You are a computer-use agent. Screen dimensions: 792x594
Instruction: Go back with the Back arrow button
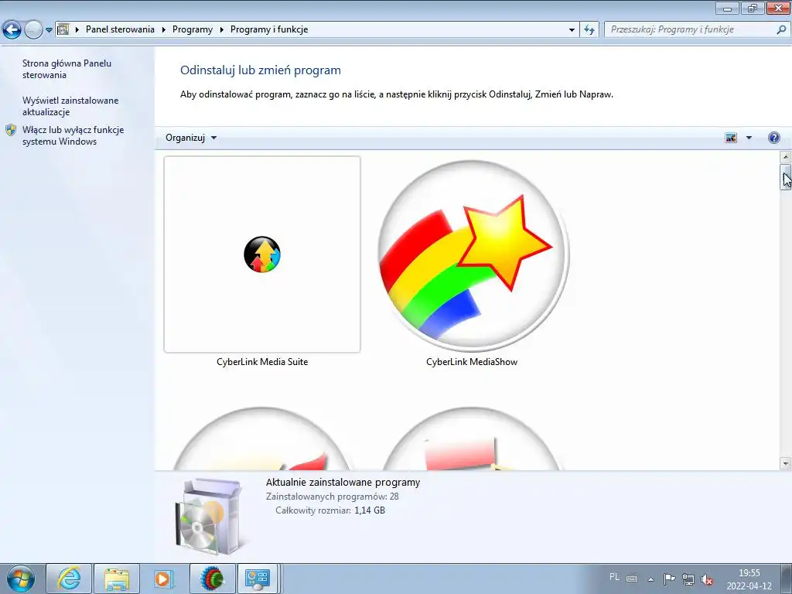pyautogui.click(x=12, y=30)
